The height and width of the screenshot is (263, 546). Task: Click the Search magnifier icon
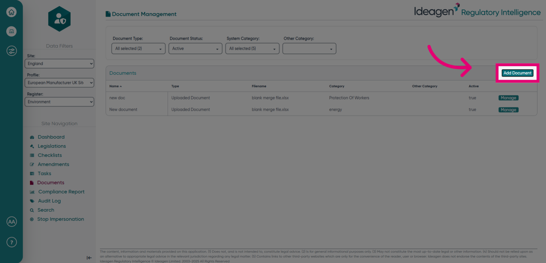(32, 210)
